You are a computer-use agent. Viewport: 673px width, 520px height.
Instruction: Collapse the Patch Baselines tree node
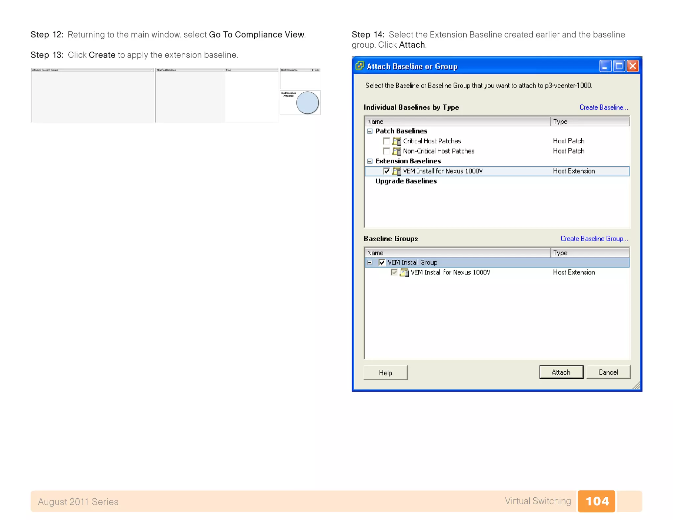coord(370,131)
